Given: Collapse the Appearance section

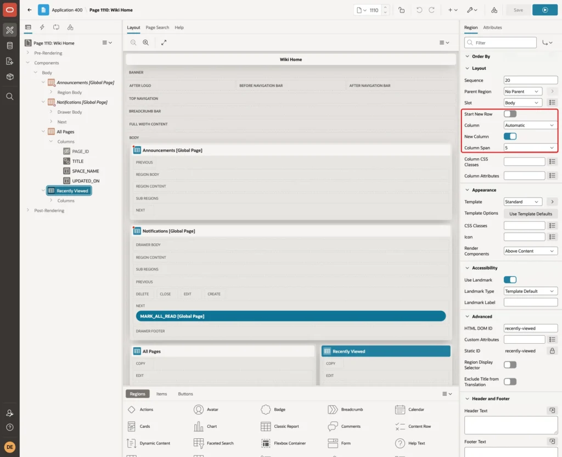Looking at the screenshot, I should (x=467, y=190).
